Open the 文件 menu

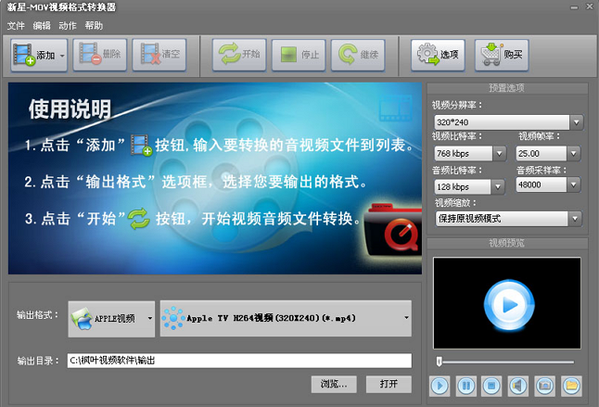pos(16,26)
